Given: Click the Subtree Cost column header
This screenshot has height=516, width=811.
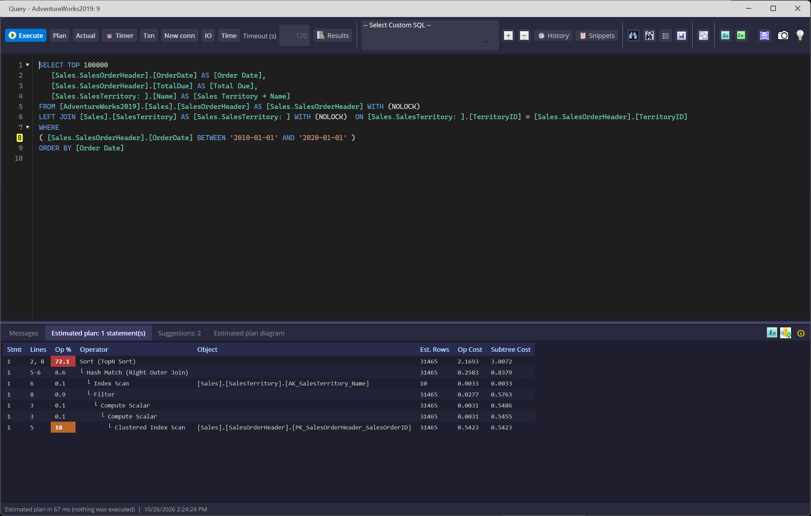Looking at the screenshot, I should point(511,349).
